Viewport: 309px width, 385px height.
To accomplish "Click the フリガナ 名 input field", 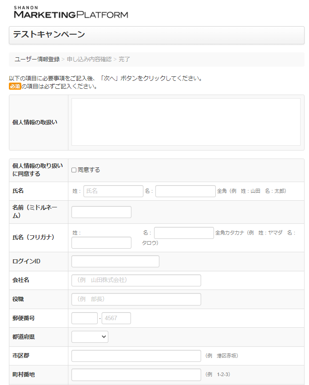I will (x=184, y=233).
